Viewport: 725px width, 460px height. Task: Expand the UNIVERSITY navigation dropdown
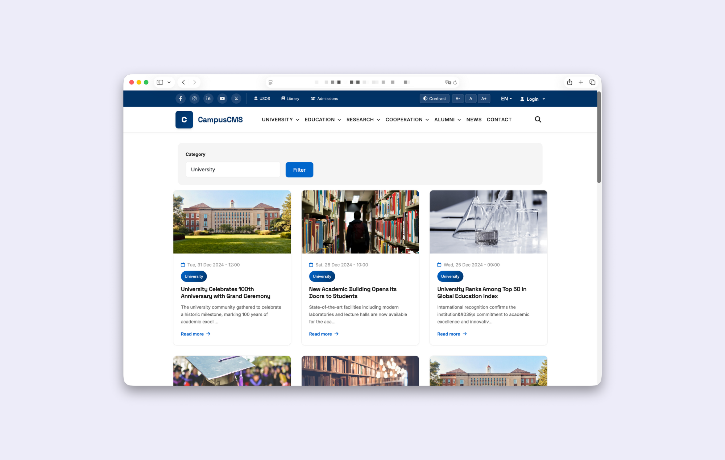click(280, 120)
